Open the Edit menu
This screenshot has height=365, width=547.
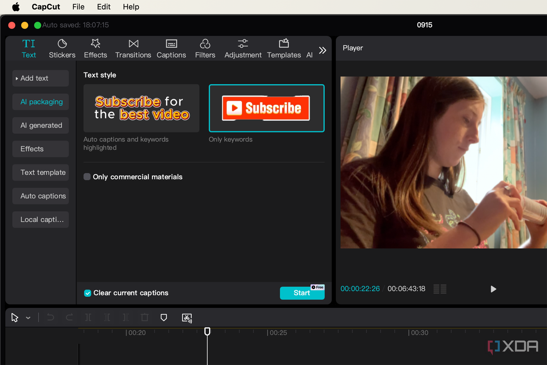tap(104, 7)
